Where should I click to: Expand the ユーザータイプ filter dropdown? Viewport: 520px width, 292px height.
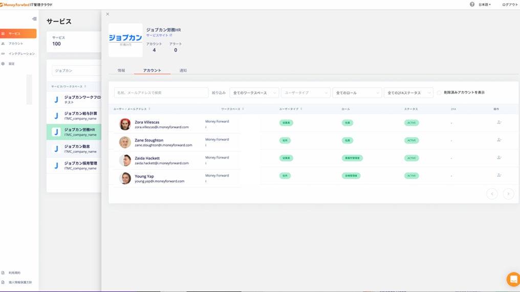(x=306, y=93)
